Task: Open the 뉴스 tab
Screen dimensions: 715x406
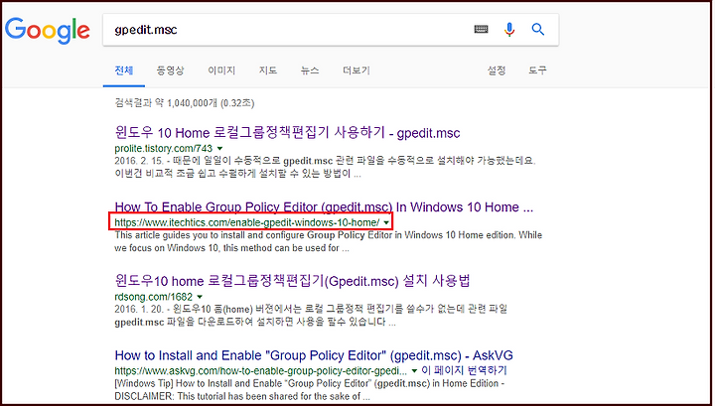Action: (x=310, y=70)
